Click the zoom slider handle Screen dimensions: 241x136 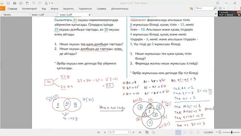(232, 132)
